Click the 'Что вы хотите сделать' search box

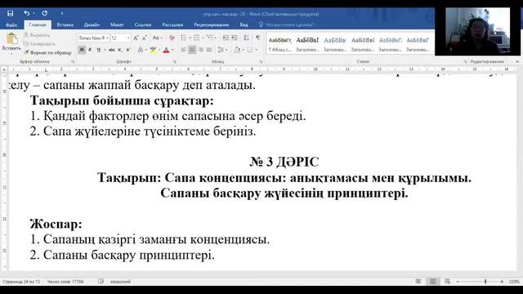tap(286, 24)
